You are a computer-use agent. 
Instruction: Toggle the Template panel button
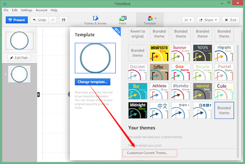pyautogui.click(x=150, y=20)
